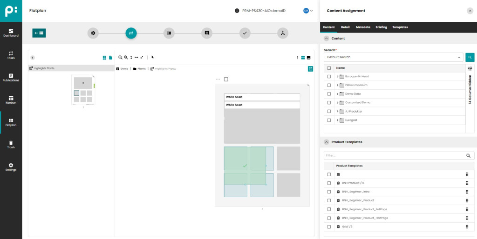The width and height of the screenshot is (477, 239).
Task: Expand the Demo Data folder
Action: point(337,94)
